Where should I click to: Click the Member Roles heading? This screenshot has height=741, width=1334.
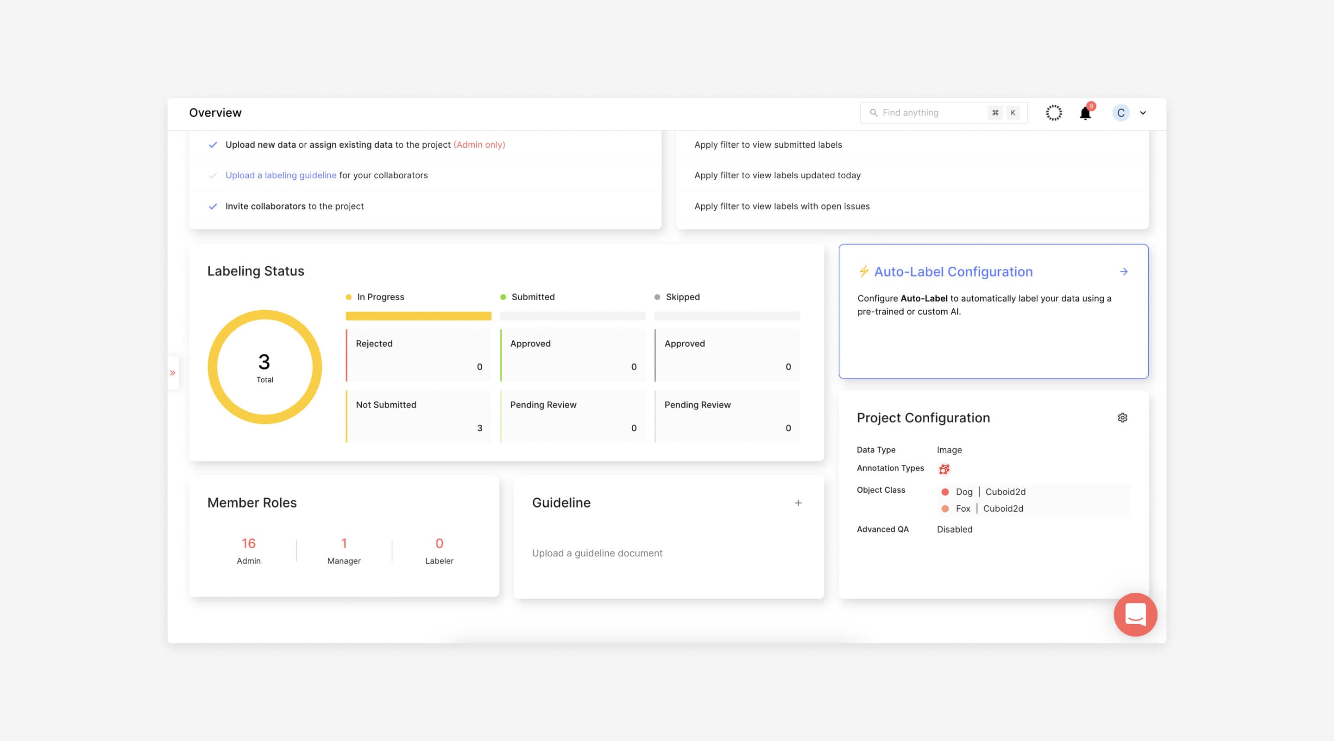(x=252, y=503)
